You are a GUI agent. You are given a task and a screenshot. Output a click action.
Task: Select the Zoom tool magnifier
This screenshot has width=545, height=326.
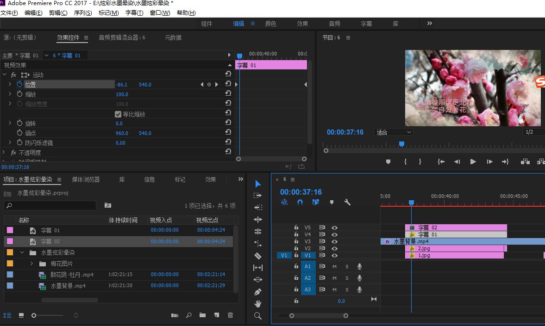[x=258, y=316]
